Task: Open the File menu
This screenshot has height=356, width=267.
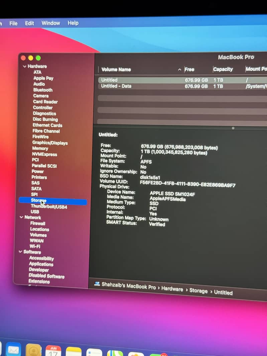Action: point(13,23)
